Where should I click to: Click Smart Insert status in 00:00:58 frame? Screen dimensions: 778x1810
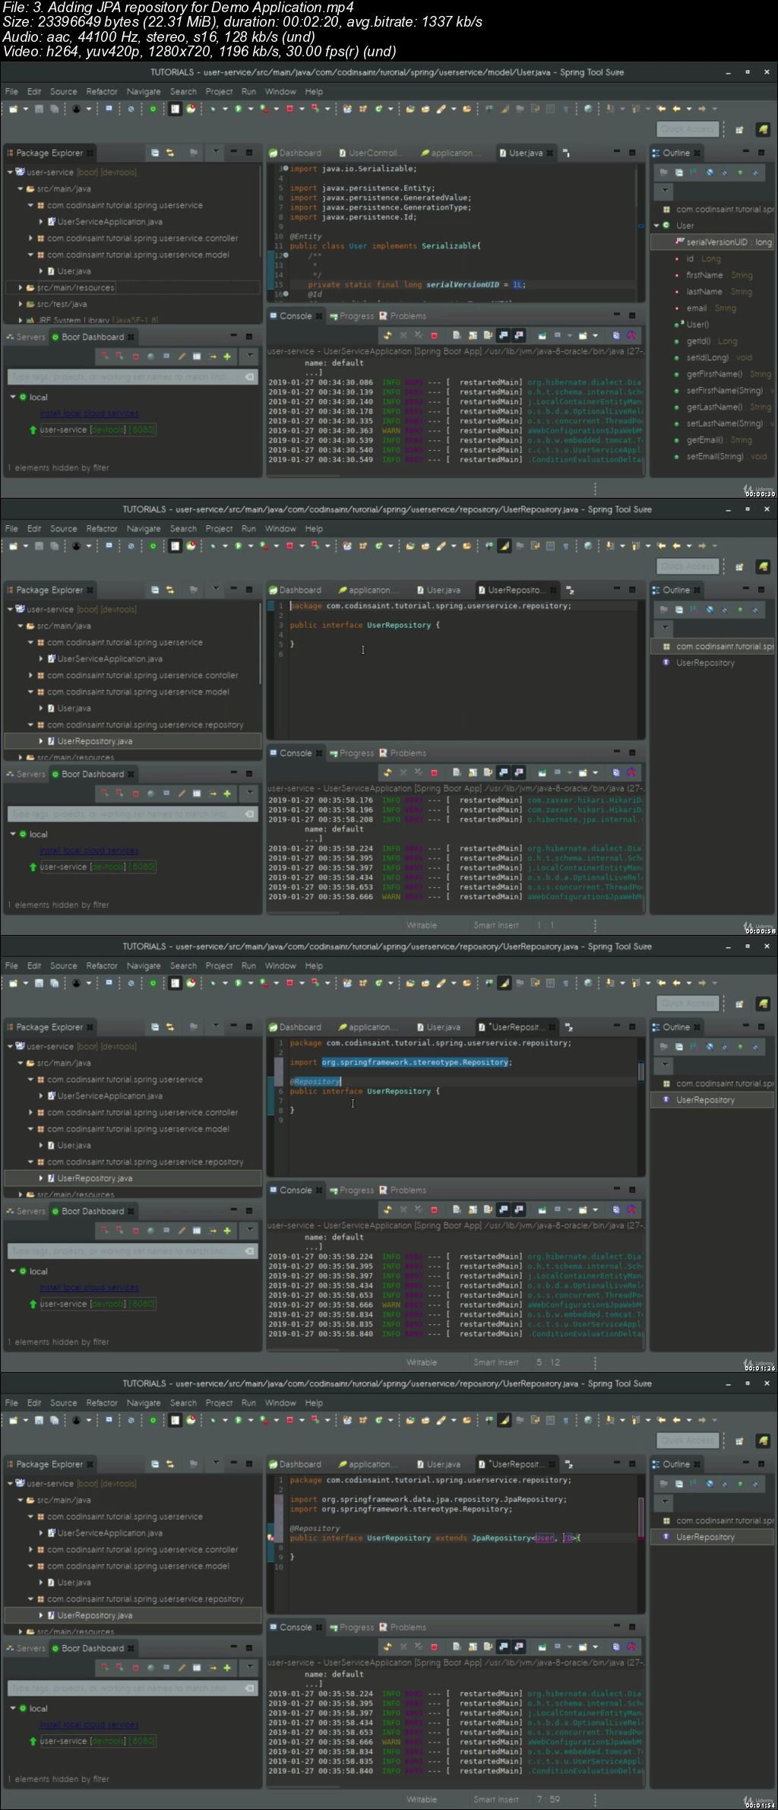[x=496, y=925]
